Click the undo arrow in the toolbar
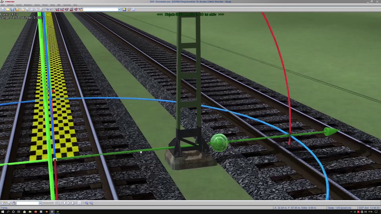This screenshot has width=381, height=214. click(x=47, y=10)
